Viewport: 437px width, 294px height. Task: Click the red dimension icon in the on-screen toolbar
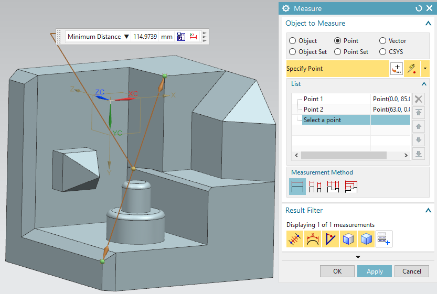[x=193, y=37]
